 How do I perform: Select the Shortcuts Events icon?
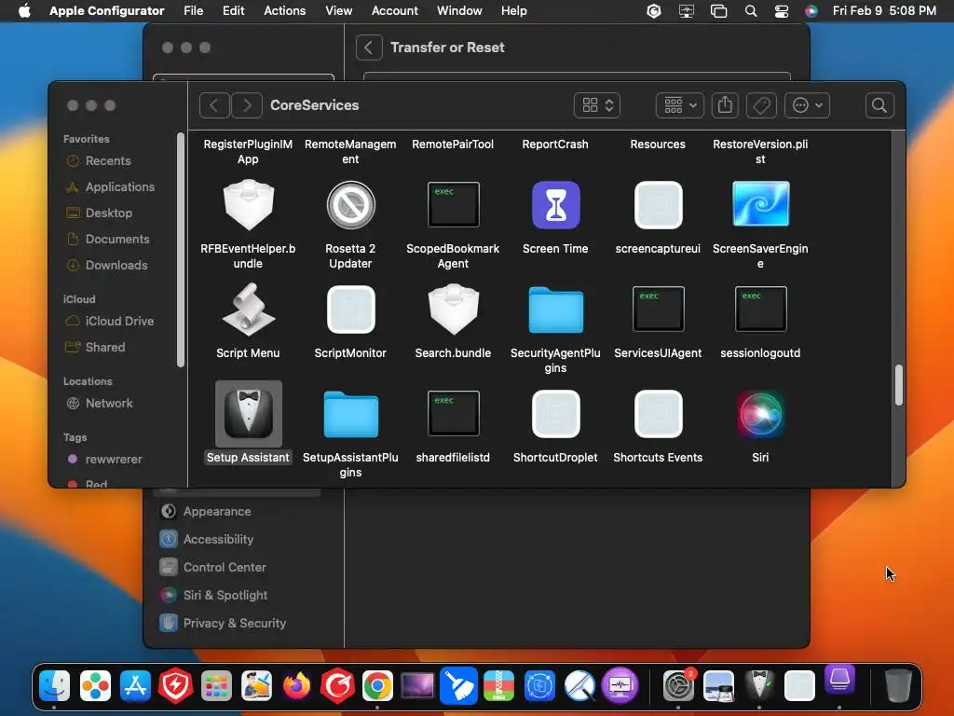click(x=659, y=414)
